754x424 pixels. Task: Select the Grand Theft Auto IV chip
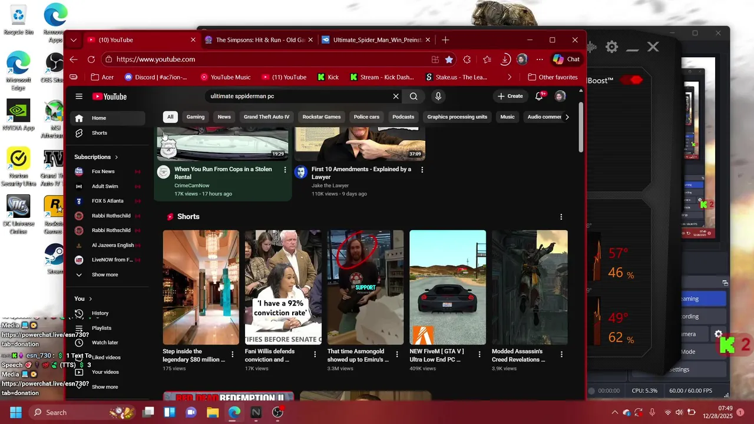(266, 117)
